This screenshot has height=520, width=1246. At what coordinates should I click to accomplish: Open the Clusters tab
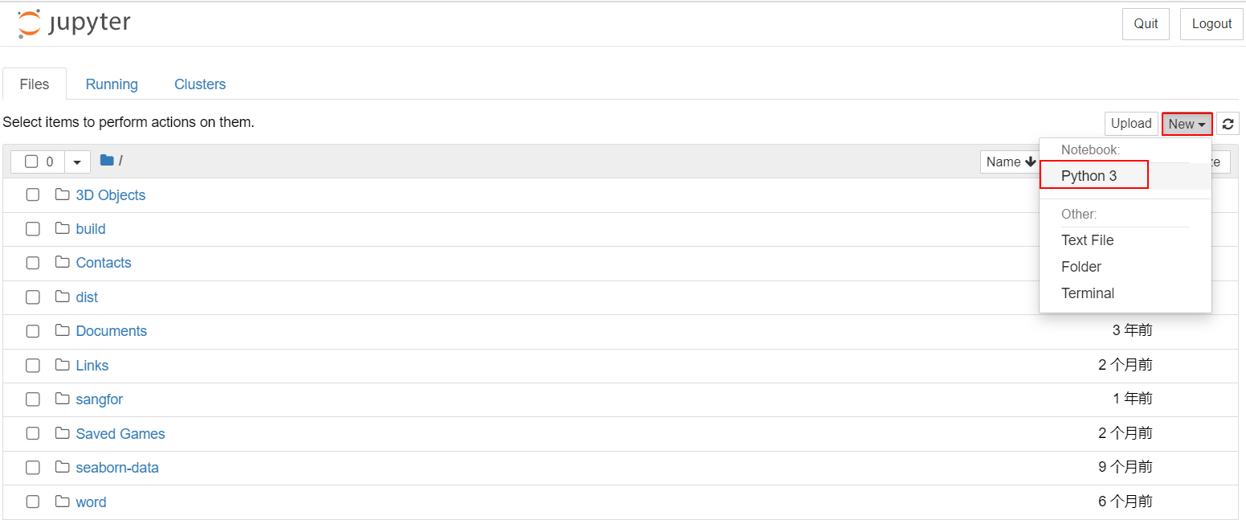200,84
